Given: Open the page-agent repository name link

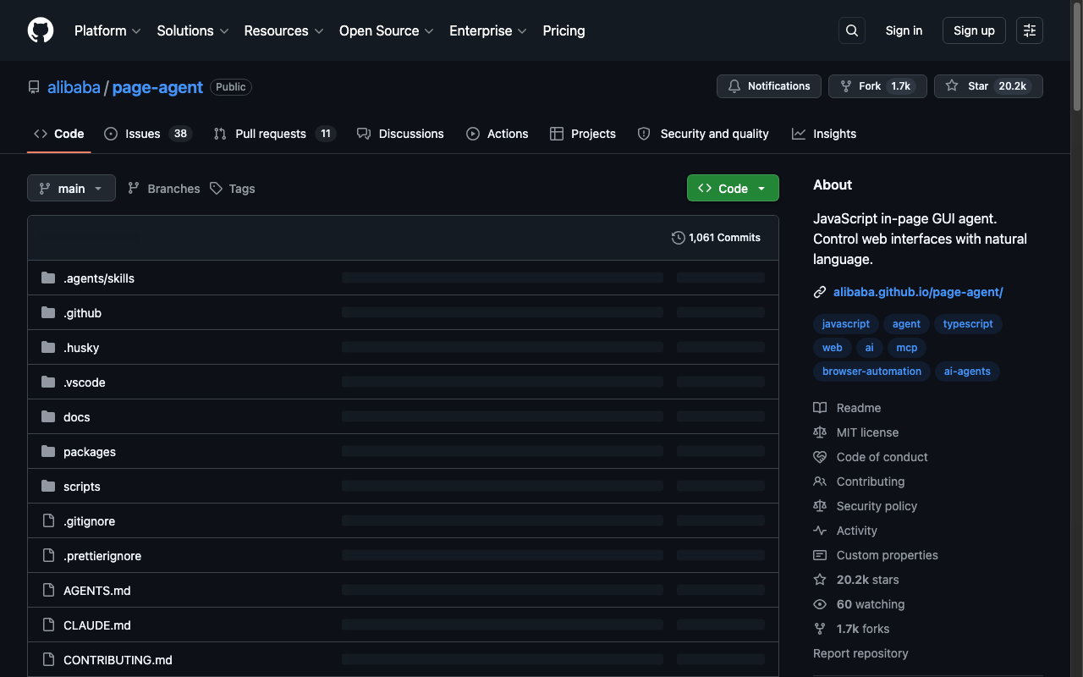Looking at the screenshot, I should 157,87.
